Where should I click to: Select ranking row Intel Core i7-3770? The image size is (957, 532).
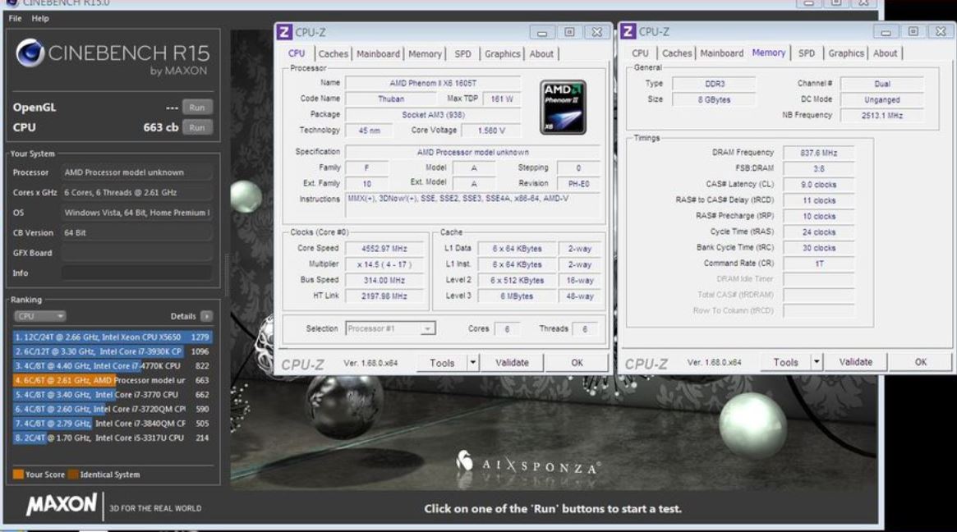click(113, 395)
